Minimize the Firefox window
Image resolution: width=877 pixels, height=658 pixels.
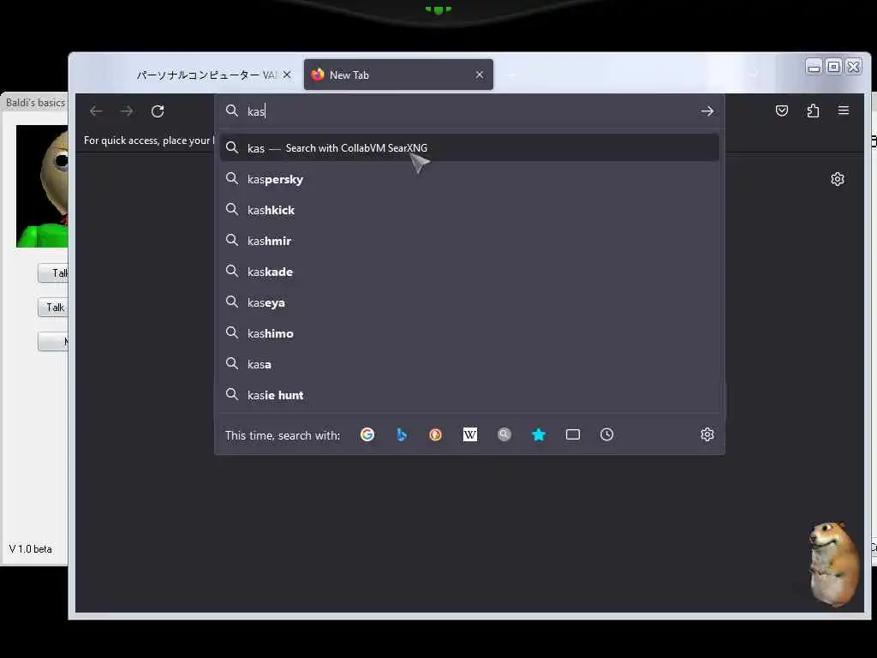pyautogui.click(x=814, y=67)
